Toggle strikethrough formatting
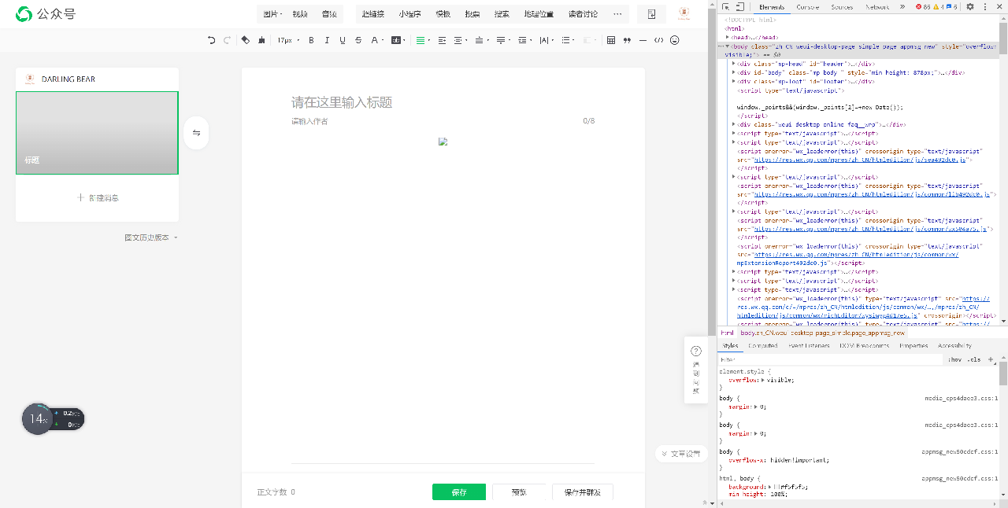 click(x=358, y=40)
